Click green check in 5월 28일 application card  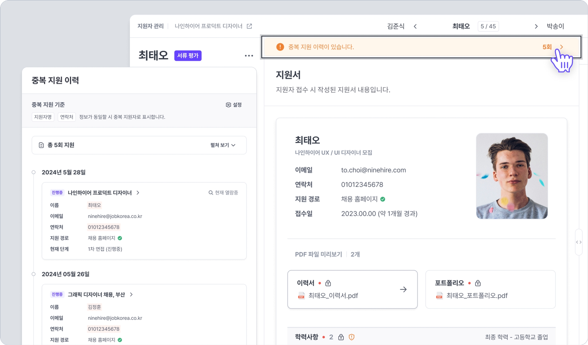[x=120, y=238]
